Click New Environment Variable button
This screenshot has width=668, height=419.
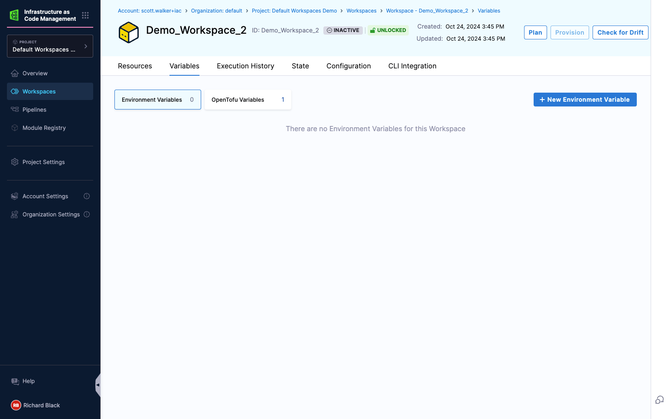click(585, 100)
